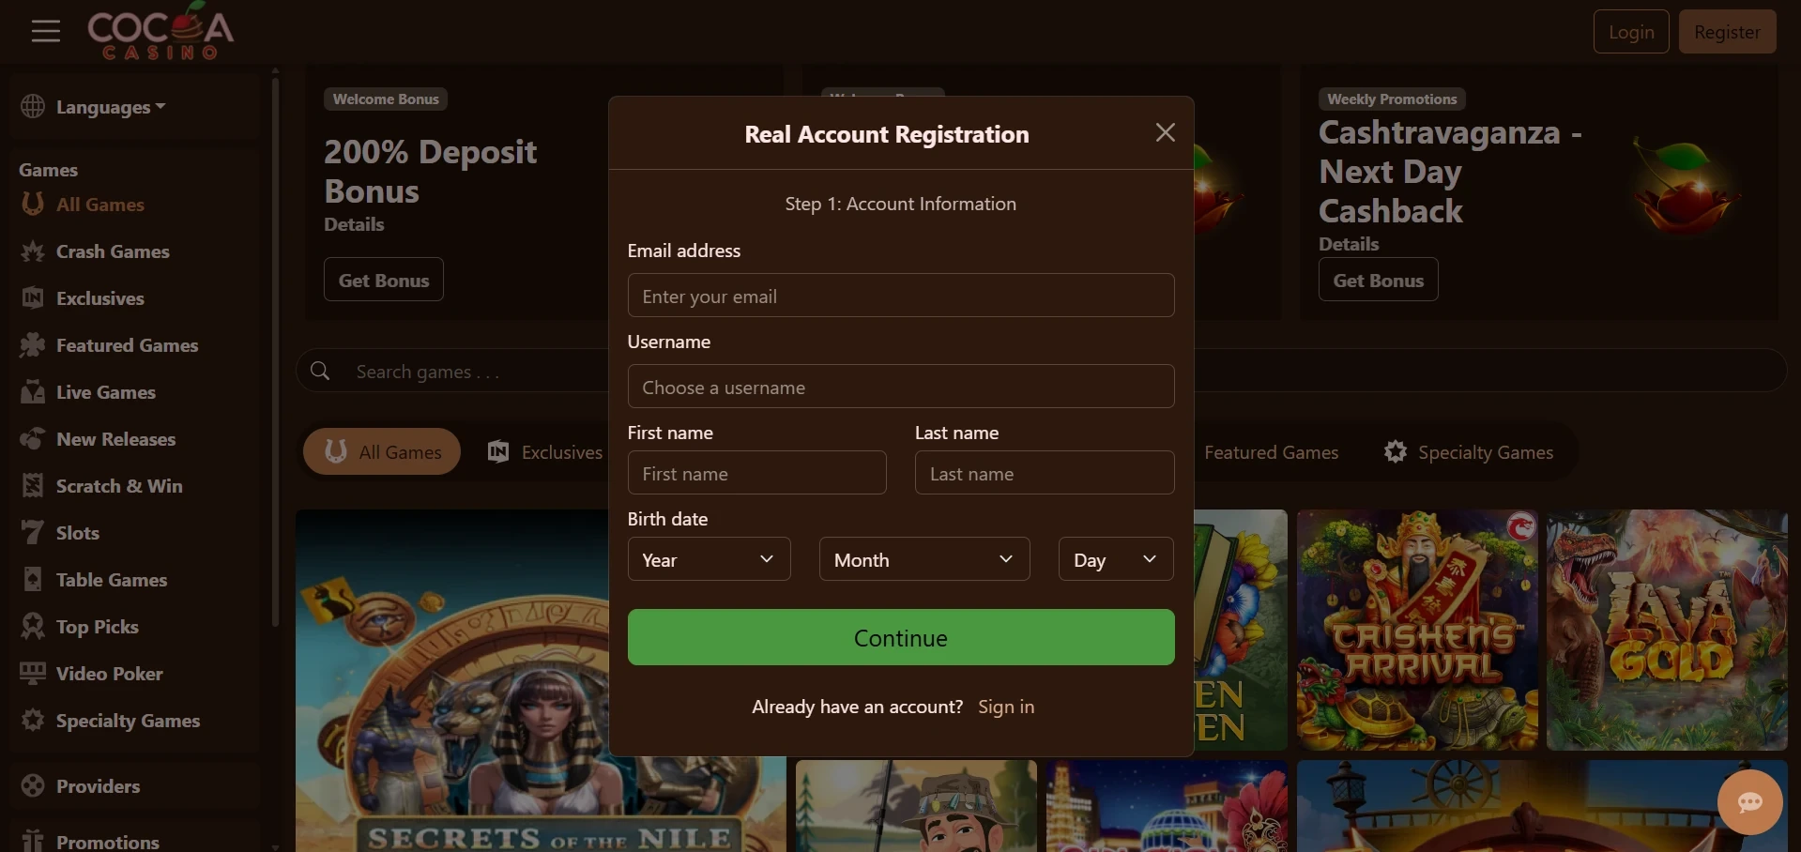Click the Register button in header
The image size is (1801, 852).
click(1727, 32)
